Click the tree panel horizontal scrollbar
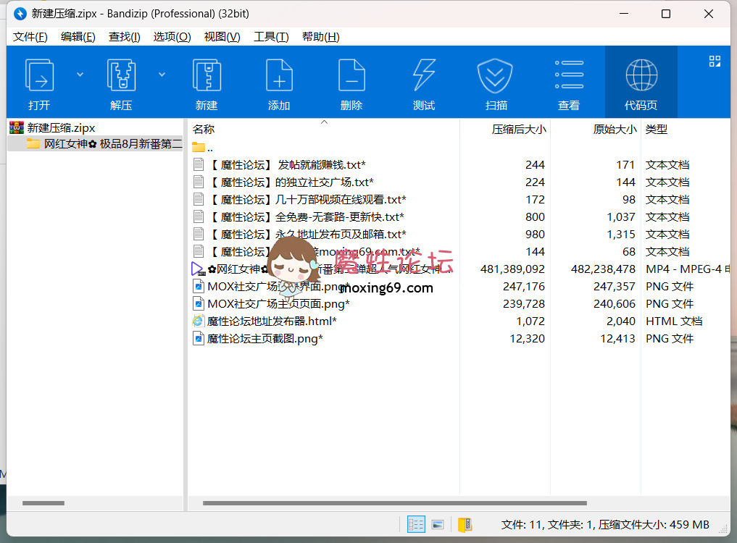The height and width of the screenshot is (543, 737). coord(43,503)
